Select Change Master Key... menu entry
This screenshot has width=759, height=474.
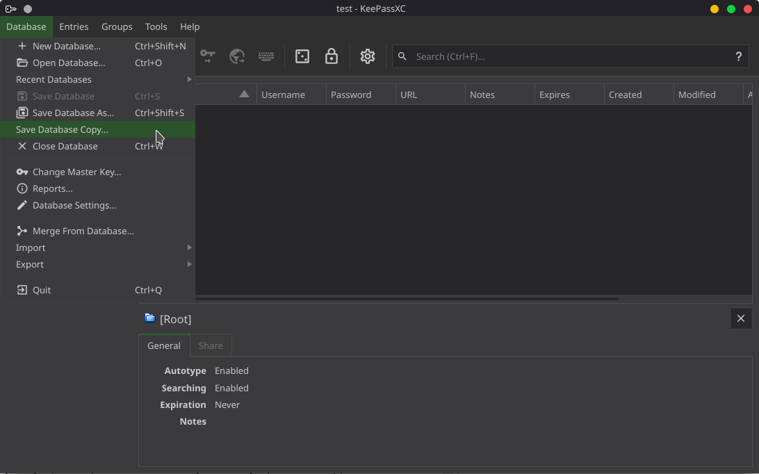point(97,172)
